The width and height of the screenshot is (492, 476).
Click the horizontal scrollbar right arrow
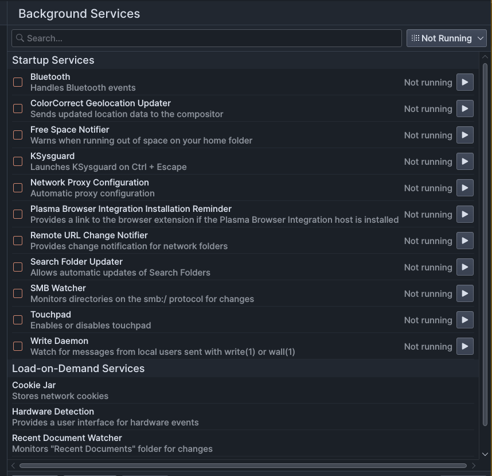click(x=474, y=466)
